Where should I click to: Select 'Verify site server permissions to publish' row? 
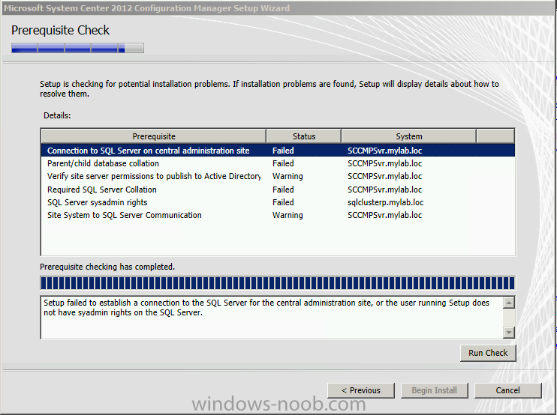coord(278,176)
